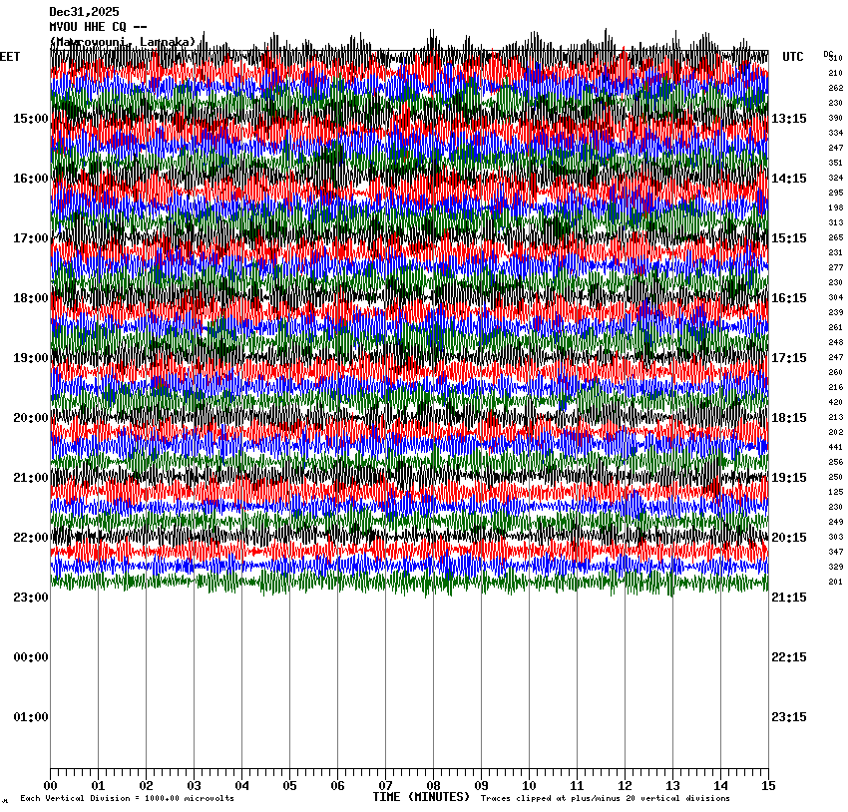Click the UTC column header

tap(792, 57)
